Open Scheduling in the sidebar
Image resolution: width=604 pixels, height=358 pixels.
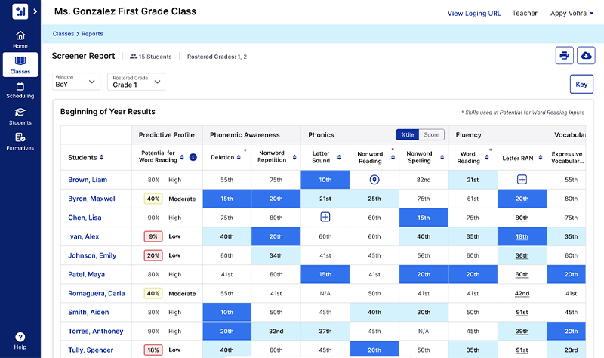[x=20, y=91]
